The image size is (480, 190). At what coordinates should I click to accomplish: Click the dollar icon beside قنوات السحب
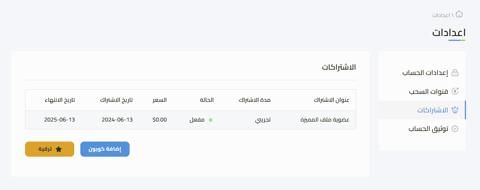pyautogui.click(x=455, y=91)
